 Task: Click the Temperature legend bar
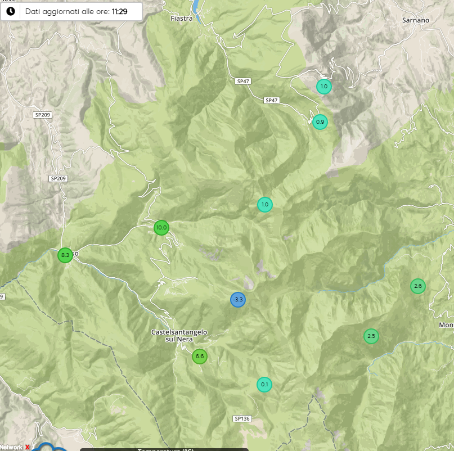click(164, 449)
